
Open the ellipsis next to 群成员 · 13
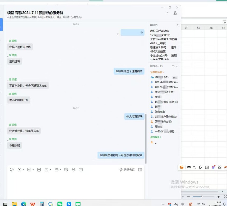pyautogui.click(x=177, y=66)
